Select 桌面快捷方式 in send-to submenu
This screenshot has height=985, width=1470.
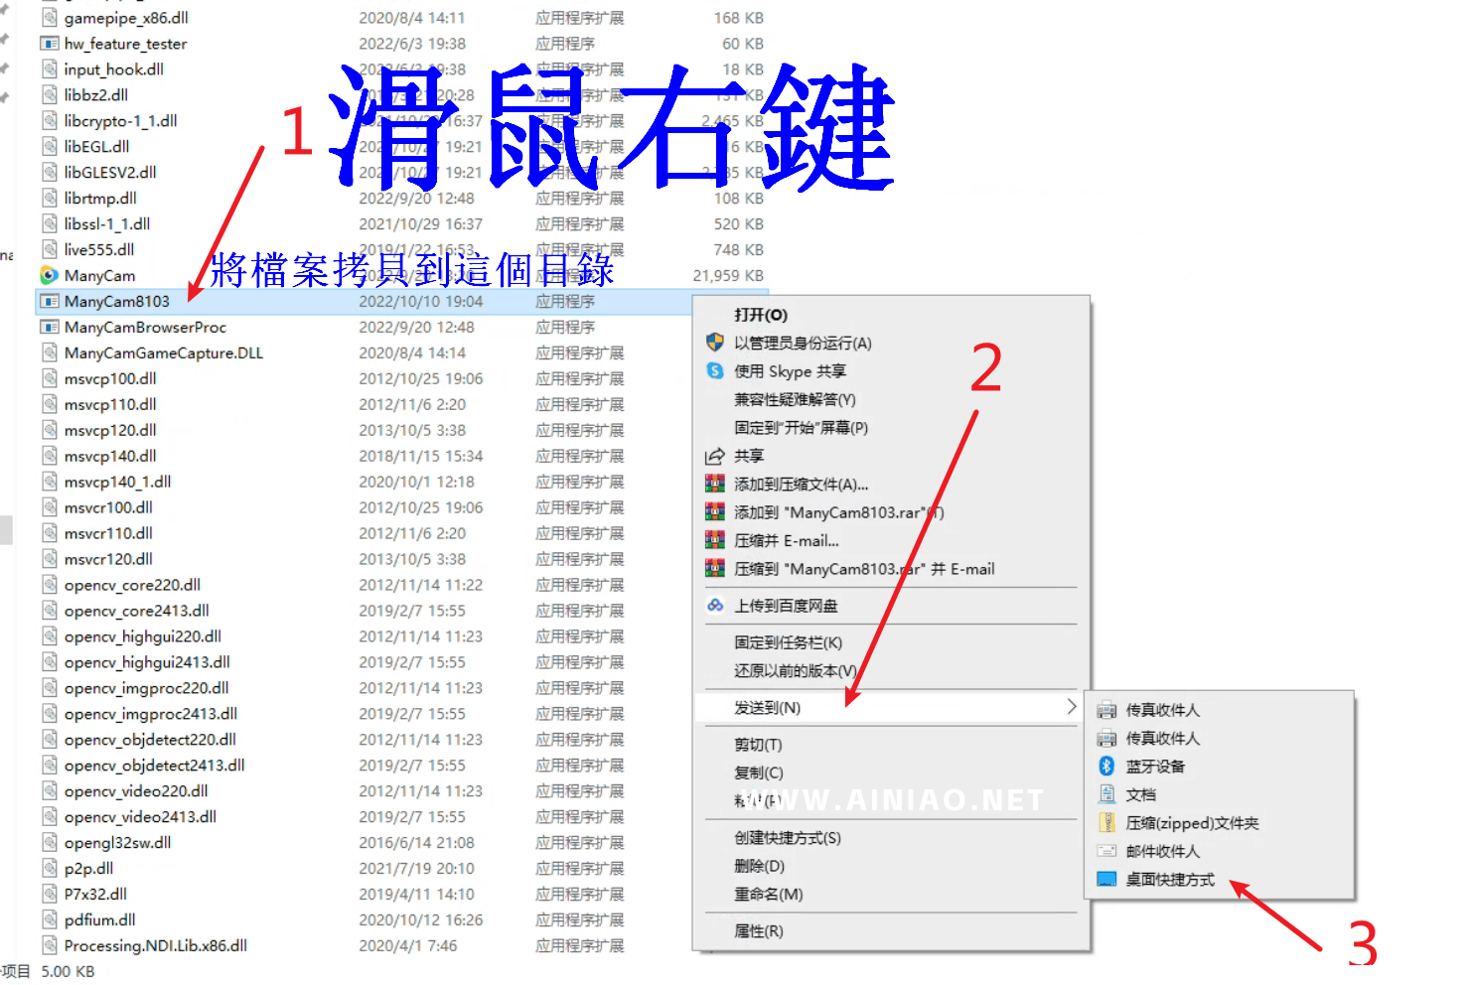1170,879
